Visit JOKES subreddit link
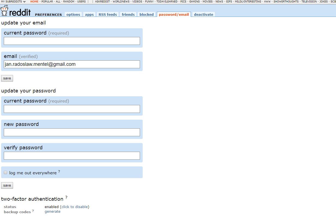The width and height of the screenshot is (336, 220). coord(324,2)
